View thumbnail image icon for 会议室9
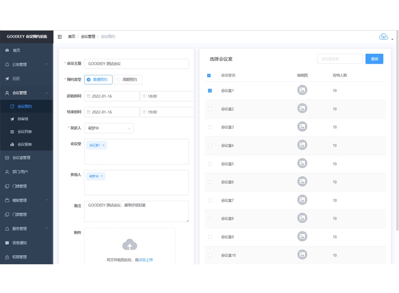399x293 pixels. [302, 236]
